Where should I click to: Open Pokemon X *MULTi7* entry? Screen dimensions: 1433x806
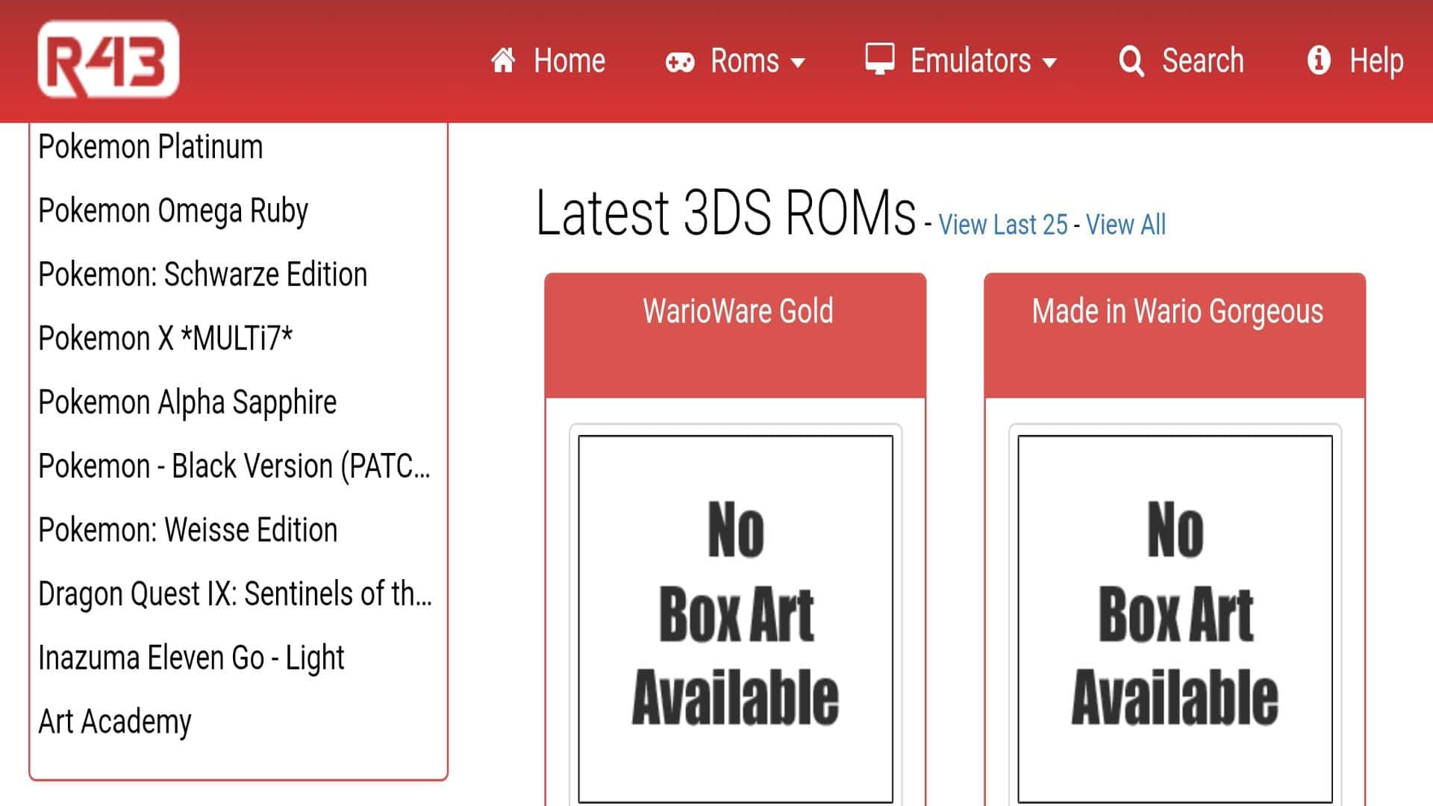tap(166, 339)
